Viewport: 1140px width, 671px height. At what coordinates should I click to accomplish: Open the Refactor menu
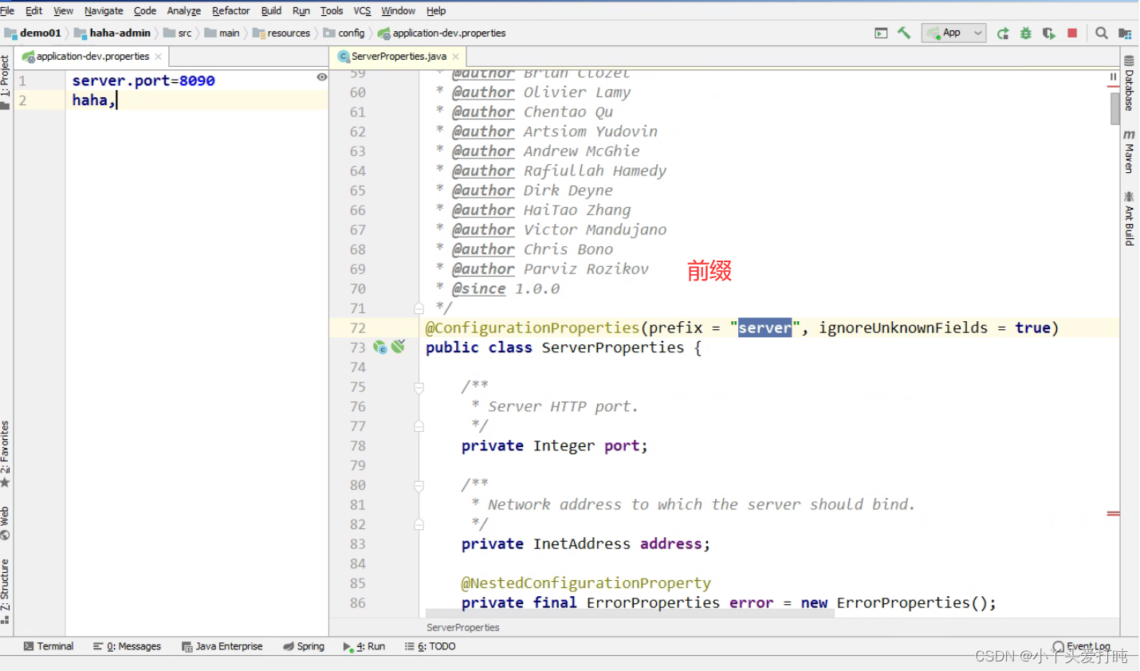pos(231,10)
